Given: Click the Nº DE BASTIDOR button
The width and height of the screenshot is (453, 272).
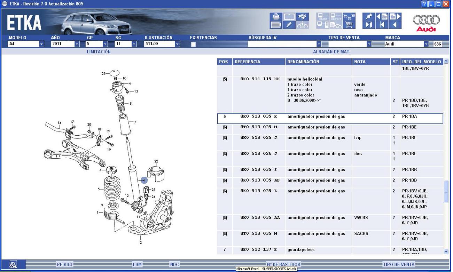Looking at the screenshot, I should [283, 264].
